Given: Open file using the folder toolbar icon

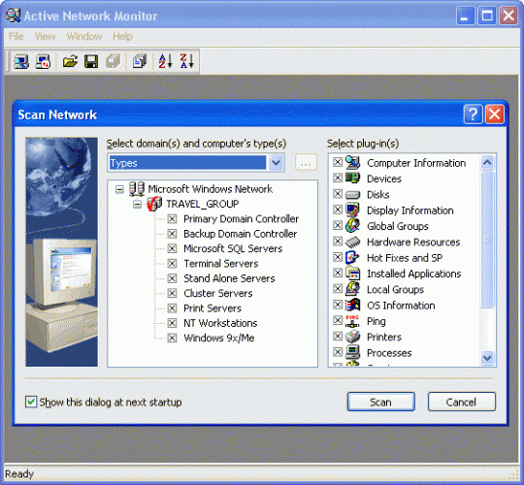Looking at the screenshot, I should click(x=70, y=61).
